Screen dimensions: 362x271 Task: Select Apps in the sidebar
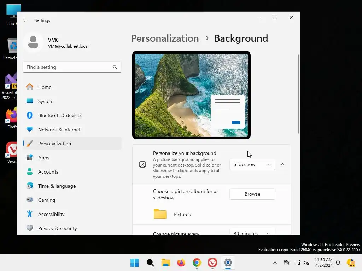[x=72, y=158]
